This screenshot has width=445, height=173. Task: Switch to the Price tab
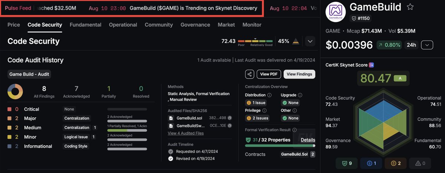(14, 25)
